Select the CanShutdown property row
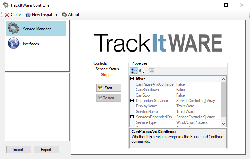Screen dimensions: 250x159 (178, 90)
